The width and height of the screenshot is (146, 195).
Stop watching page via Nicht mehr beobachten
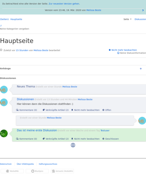pos(124,50)
